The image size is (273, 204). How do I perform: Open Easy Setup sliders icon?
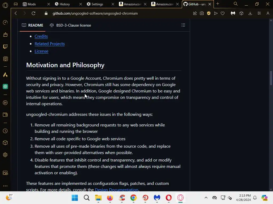[x=259, y=13]
